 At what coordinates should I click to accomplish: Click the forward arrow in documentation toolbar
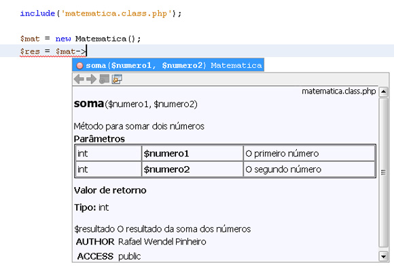click(x=91, y=79)
